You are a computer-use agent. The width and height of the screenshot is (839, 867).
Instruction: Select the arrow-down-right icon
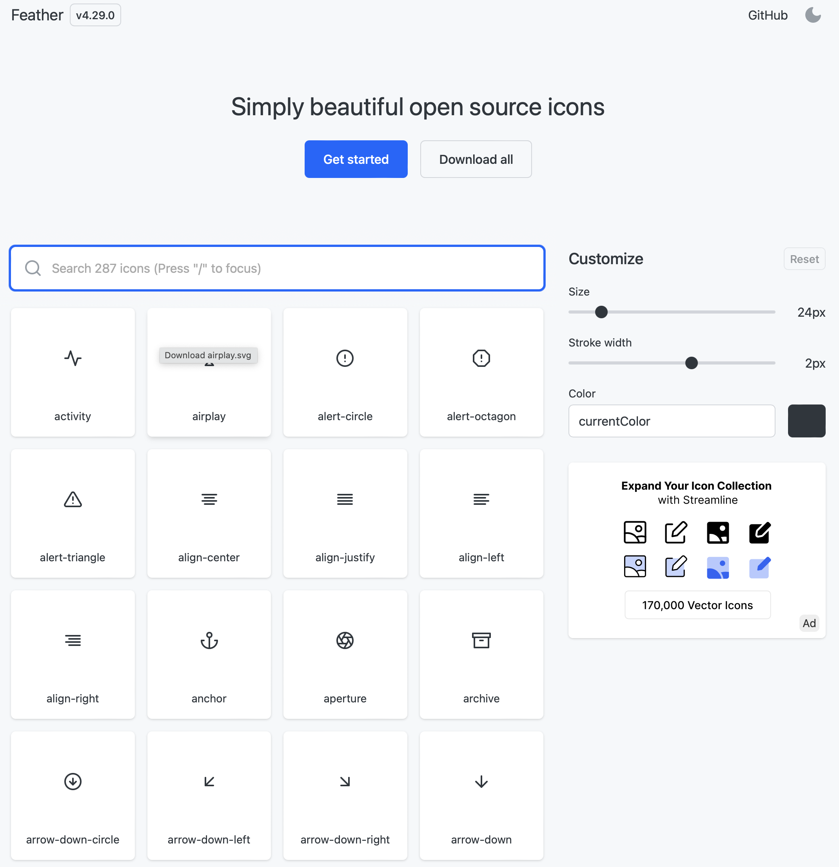(x=345, y=795)
